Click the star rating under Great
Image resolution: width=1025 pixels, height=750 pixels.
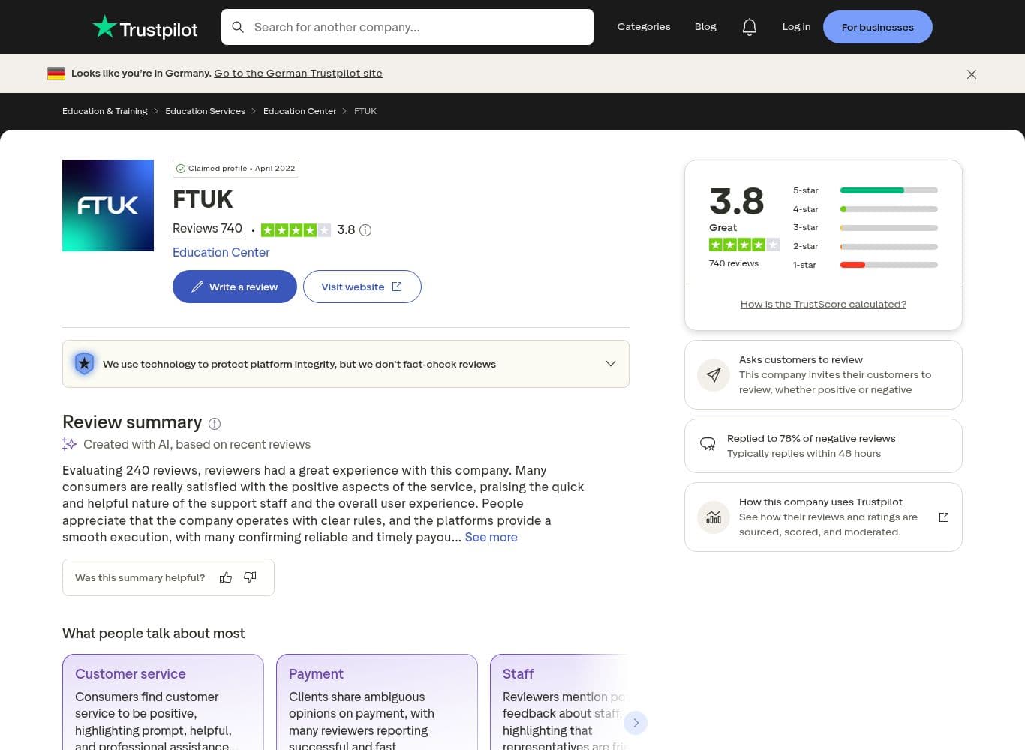pos(744,244)
